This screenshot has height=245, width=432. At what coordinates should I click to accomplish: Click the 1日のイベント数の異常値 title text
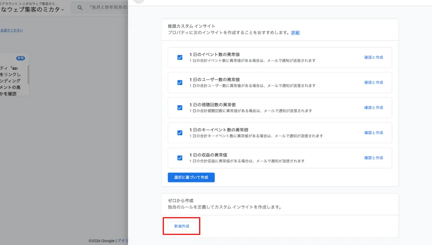(x=214, y=54)
